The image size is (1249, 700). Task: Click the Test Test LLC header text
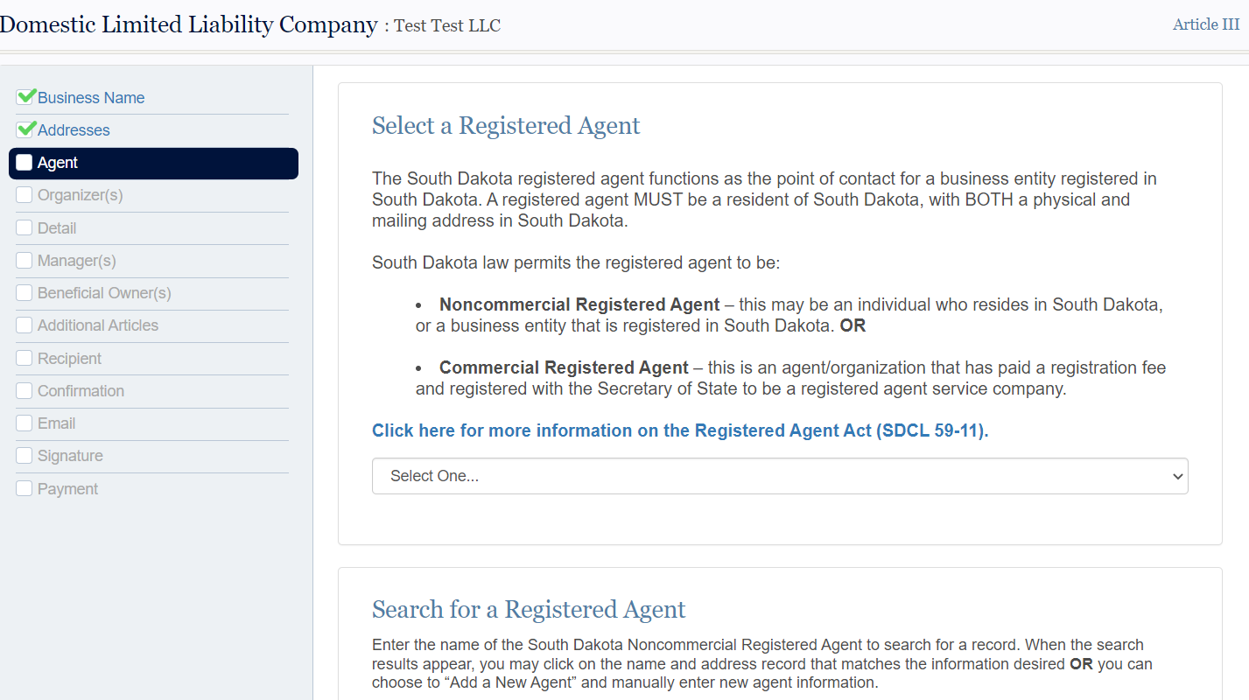(447, 25)
